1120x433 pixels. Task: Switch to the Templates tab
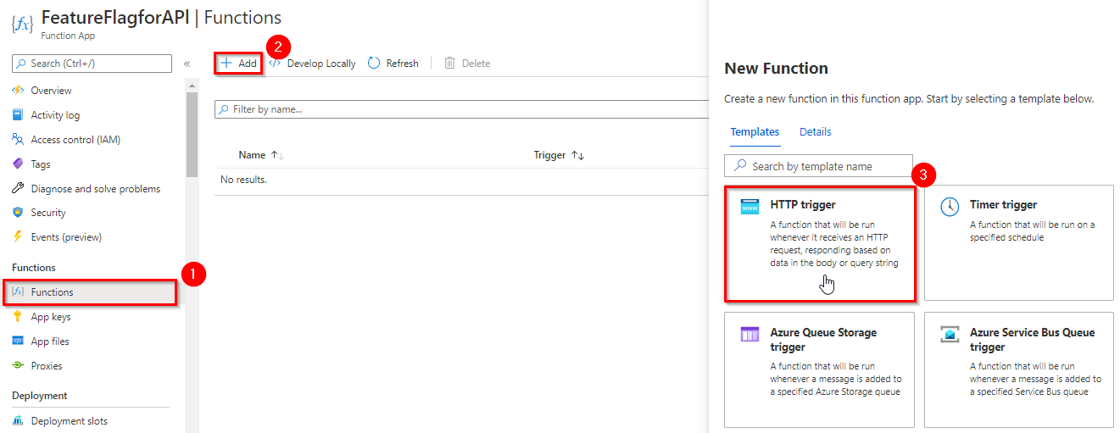click(x=755, y=132)
